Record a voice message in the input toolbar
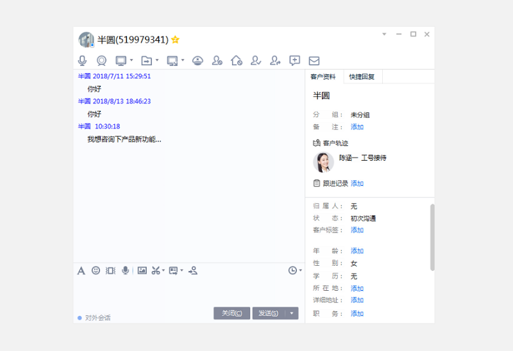The image size is (513, 351). (126, 270)
